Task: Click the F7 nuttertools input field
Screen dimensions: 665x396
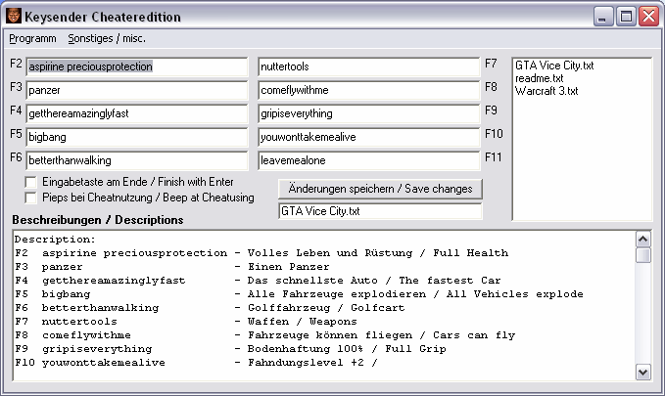Action: 369,66
